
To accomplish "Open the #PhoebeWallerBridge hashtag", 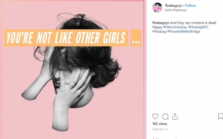I will click(184, 31).
